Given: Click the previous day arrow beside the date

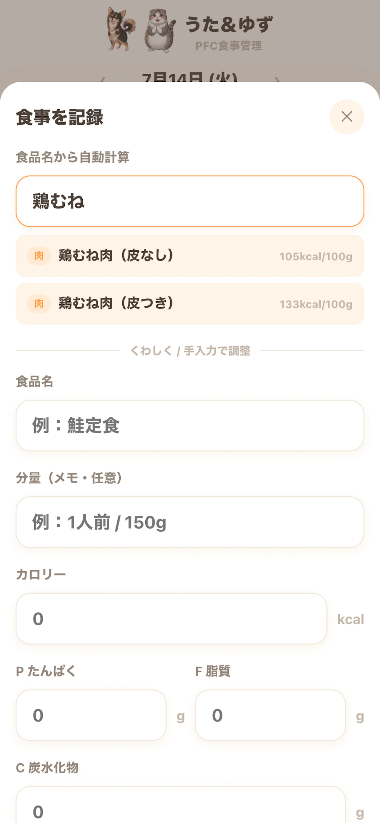Looking at the screenshot, I should tap(103, 80).
